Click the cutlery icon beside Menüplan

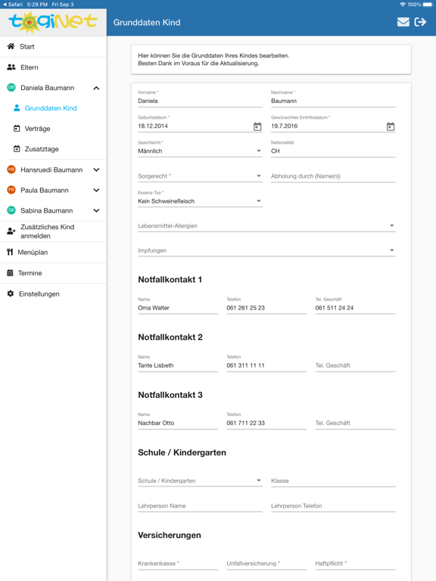[10, 252]
